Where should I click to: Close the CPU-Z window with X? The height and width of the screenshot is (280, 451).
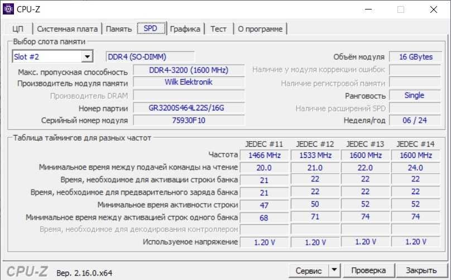[x=434, y=9]
